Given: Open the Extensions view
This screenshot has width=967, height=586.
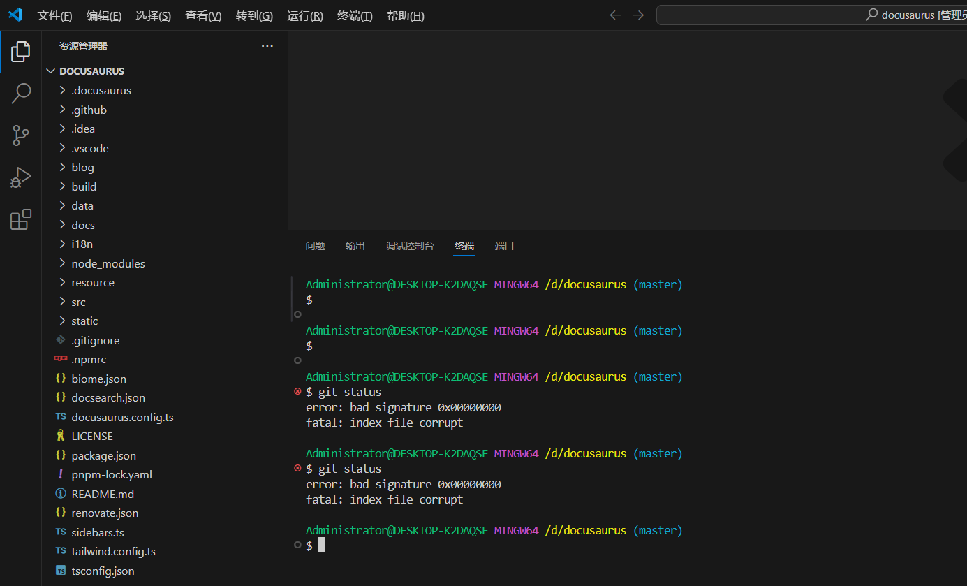Looking at the screenshot, I should [21, 219].
